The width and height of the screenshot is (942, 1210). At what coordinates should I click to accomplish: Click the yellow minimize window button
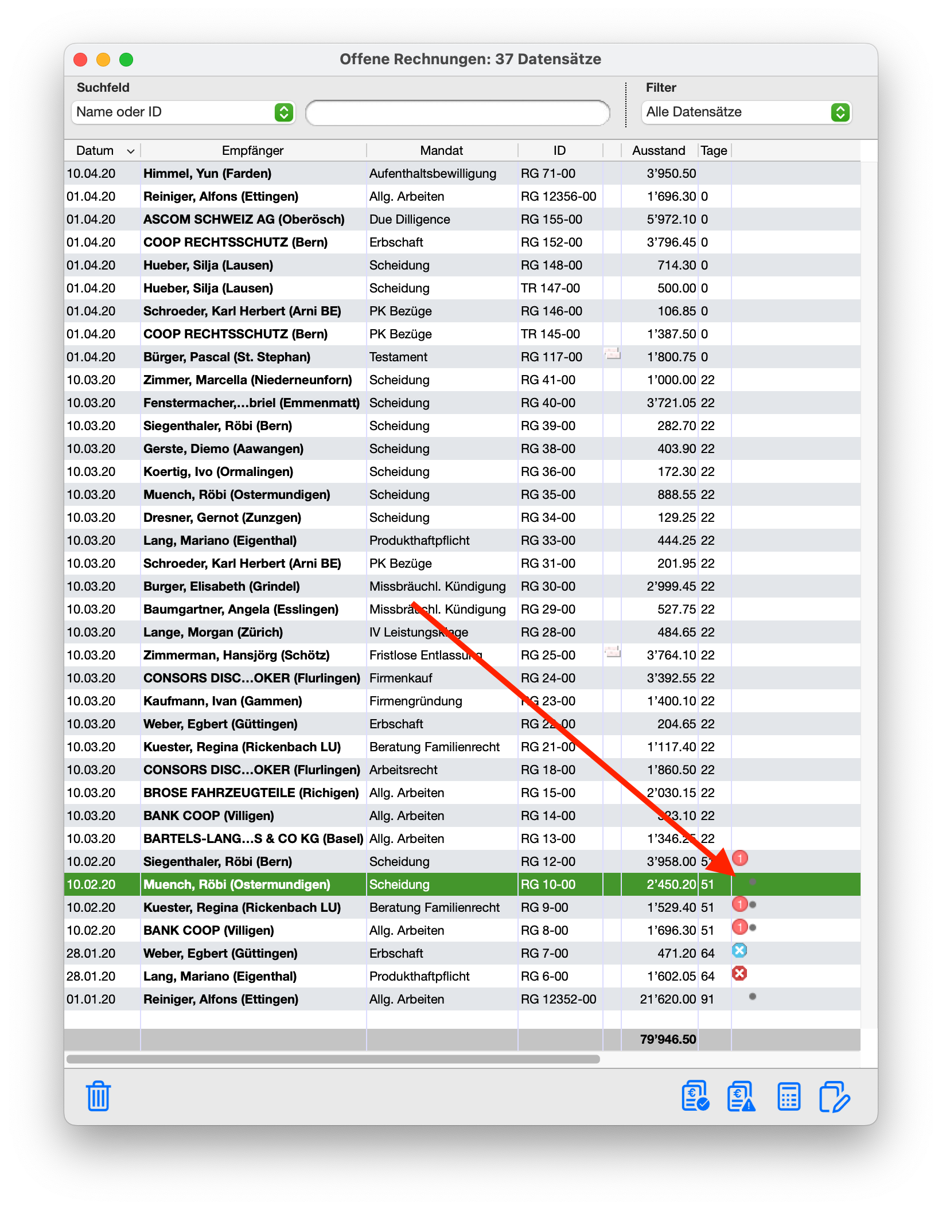click(103, 60)
